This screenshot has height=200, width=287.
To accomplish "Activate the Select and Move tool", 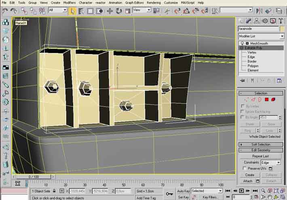I will [110, 11].
